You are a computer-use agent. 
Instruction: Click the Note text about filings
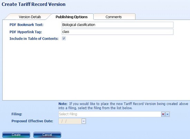[x=123, y=106]
